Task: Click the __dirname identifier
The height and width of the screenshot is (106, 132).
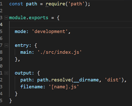Action: point(86,80)
